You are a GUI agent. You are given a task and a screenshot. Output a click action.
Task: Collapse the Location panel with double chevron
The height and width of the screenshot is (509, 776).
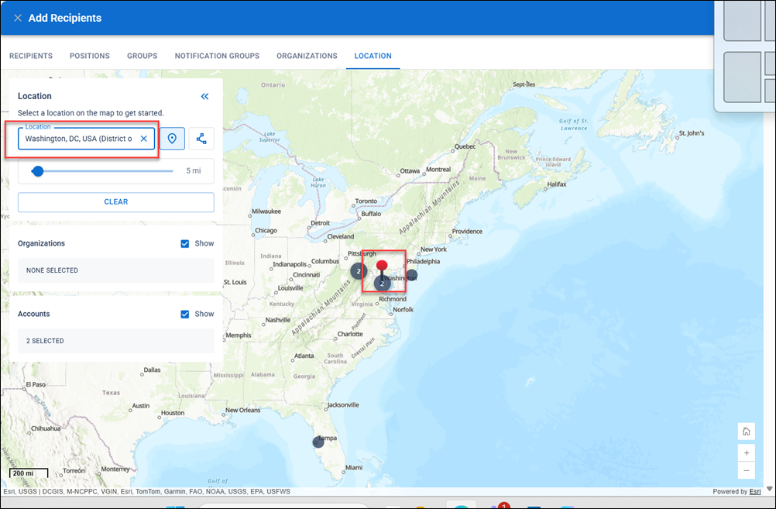(205, 96)
